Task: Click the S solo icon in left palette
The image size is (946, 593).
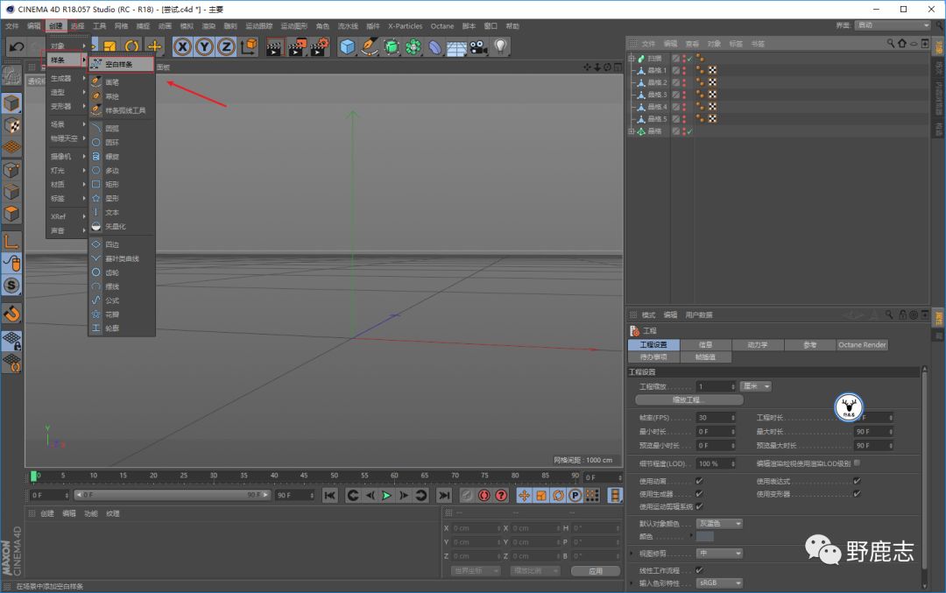Action: [11, 286]
